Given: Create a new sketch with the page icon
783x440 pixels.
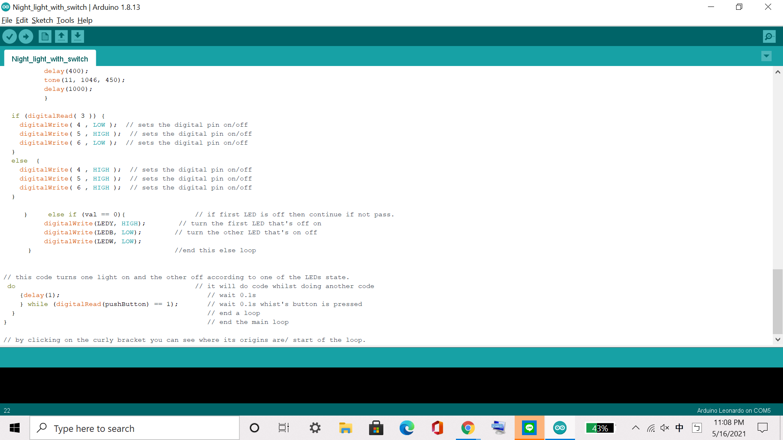Looking at the screenshot, I should [x=45, y=37].
